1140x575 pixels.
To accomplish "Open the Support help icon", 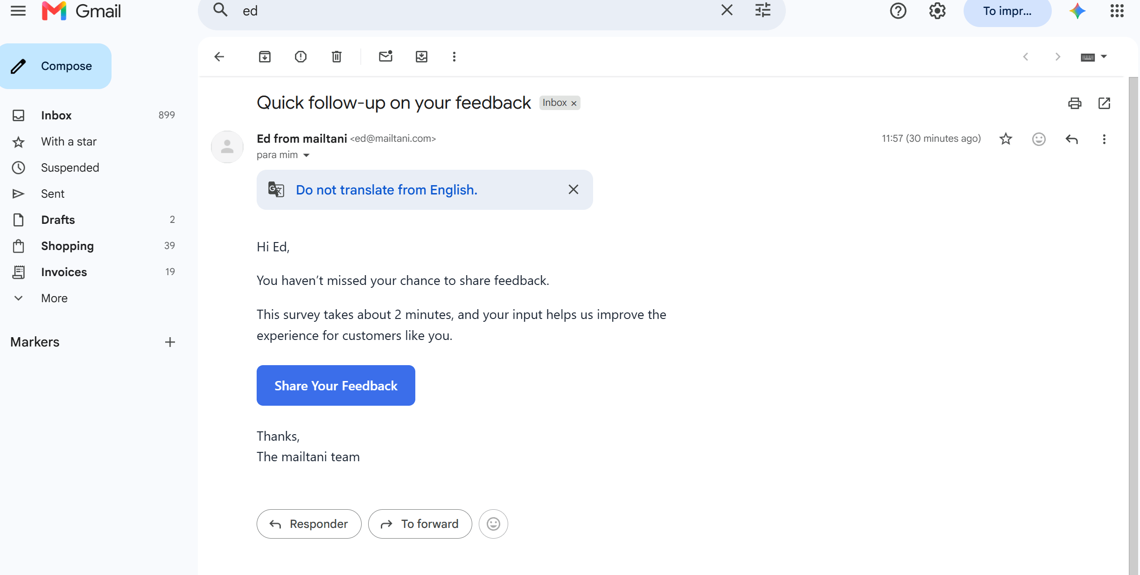I will click(898, 11).
